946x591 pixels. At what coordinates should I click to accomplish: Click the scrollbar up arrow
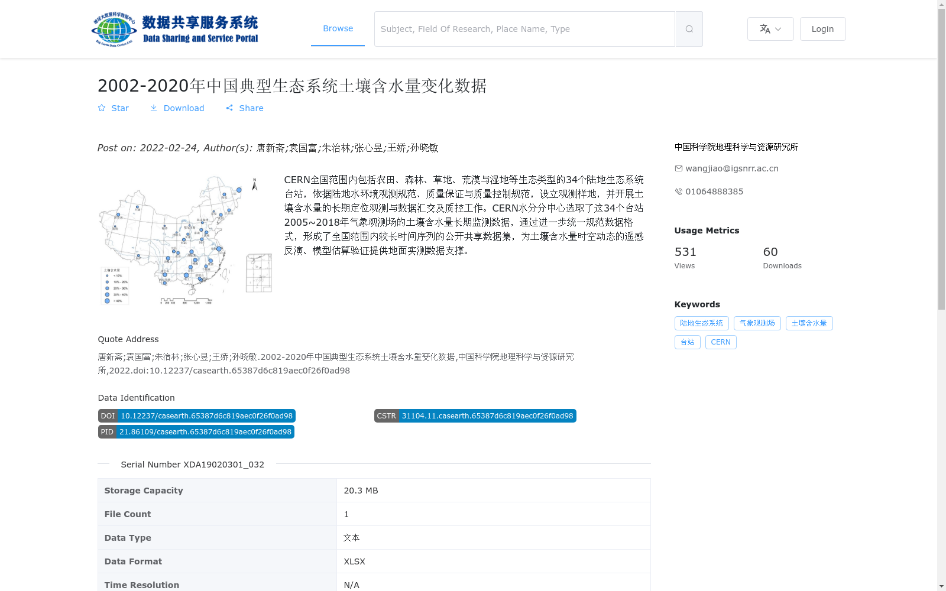(941, 4)
